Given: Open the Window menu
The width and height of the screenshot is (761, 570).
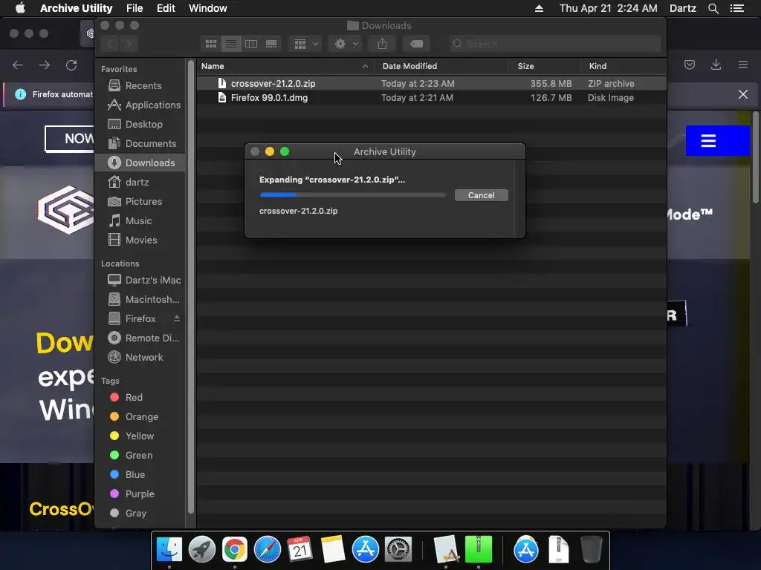Looking at the screenshot, I should click(x=208, y=8).
